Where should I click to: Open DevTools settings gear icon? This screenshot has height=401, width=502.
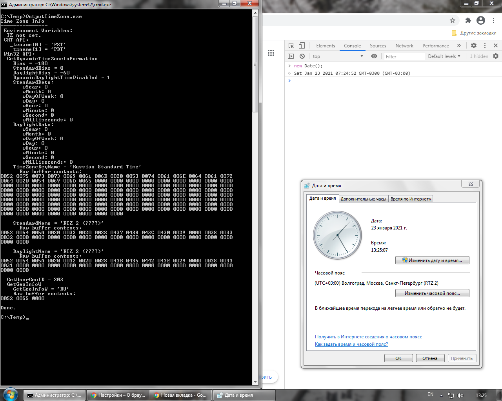(474, 45)
